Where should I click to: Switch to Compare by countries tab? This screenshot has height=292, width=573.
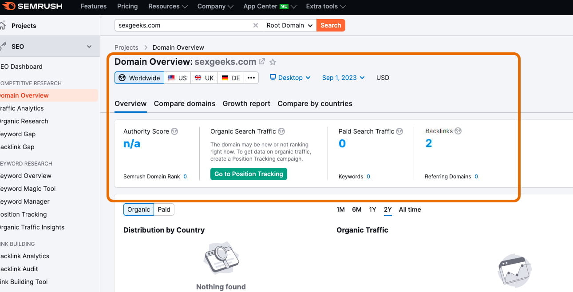pos(315,103)
